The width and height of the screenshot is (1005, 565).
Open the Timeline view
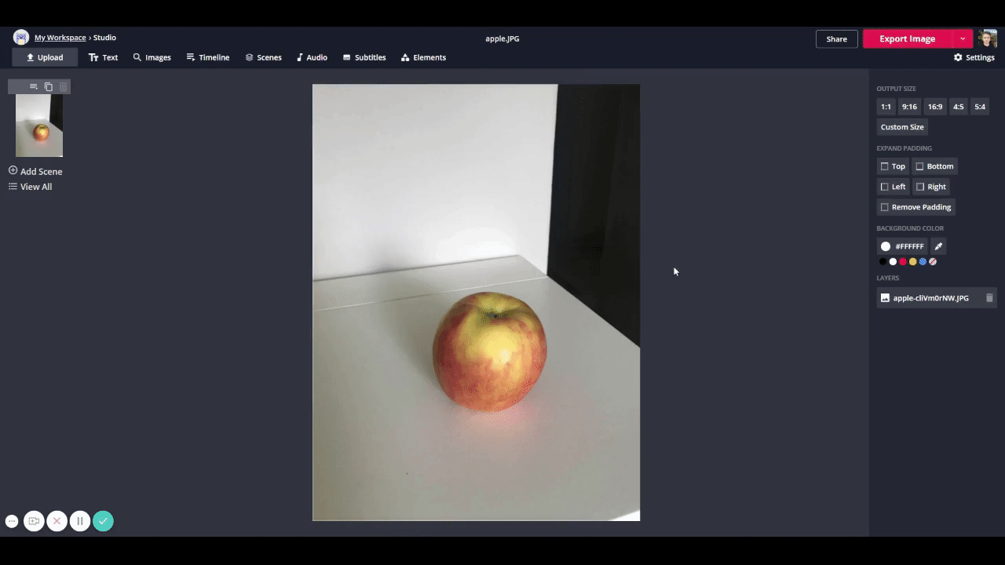tap(208, 57)
